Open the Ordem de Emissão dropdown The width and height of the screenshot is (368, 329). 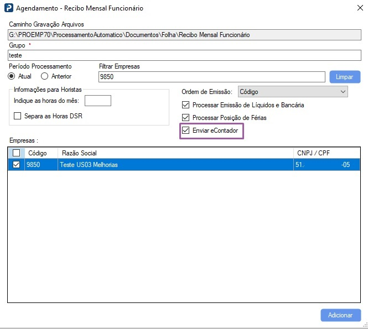point(293,92)
